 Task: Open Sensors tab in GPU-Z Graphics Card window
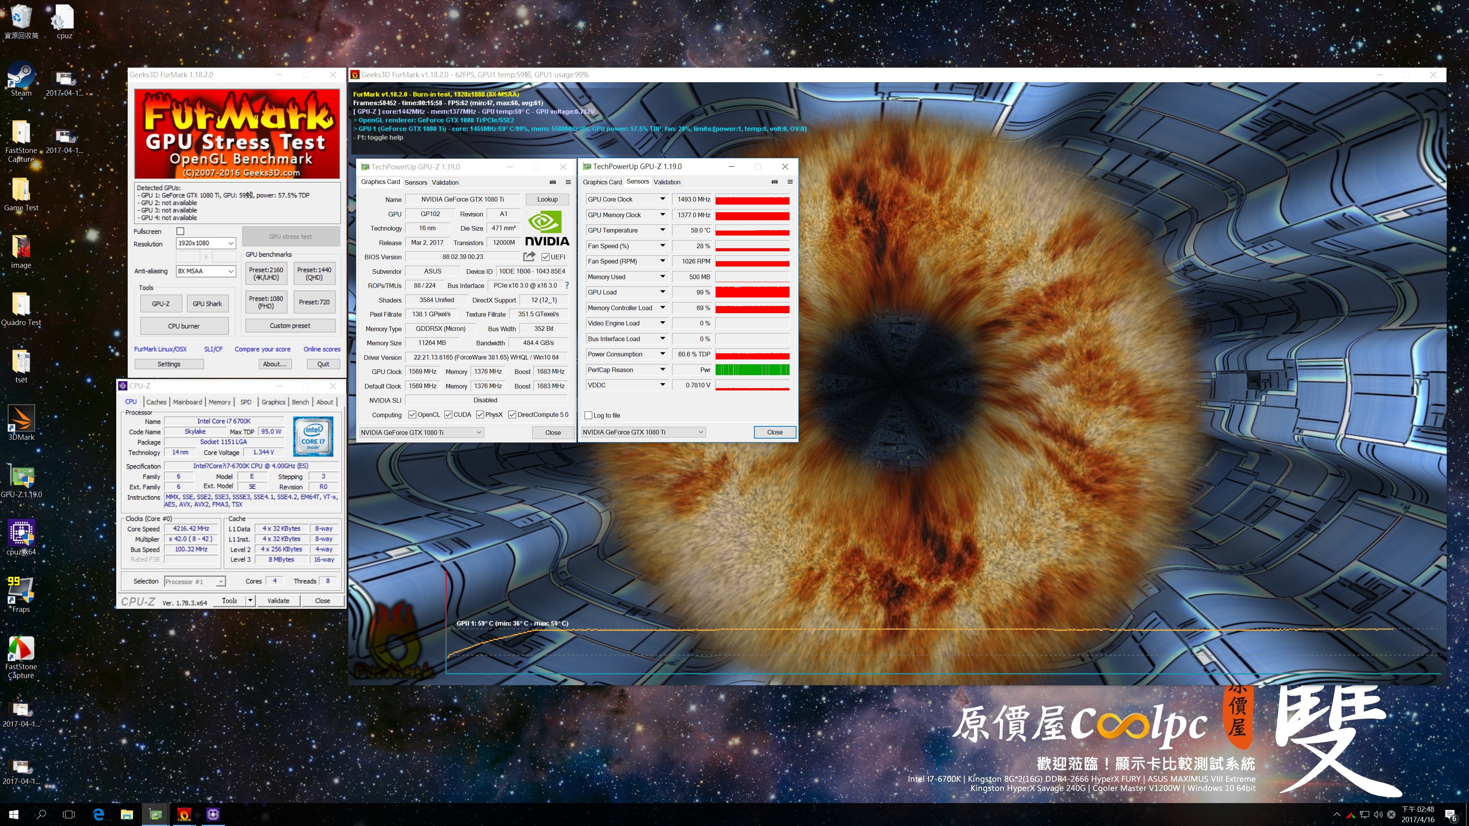click(416, 182)
